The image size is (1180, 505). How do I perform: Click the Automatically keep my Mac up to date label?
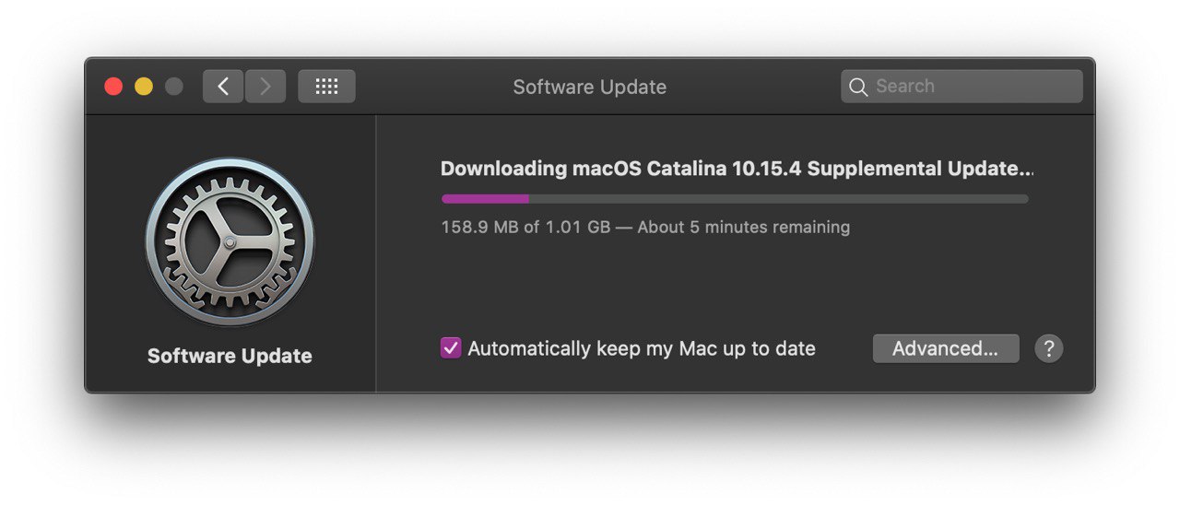[642, 349]
